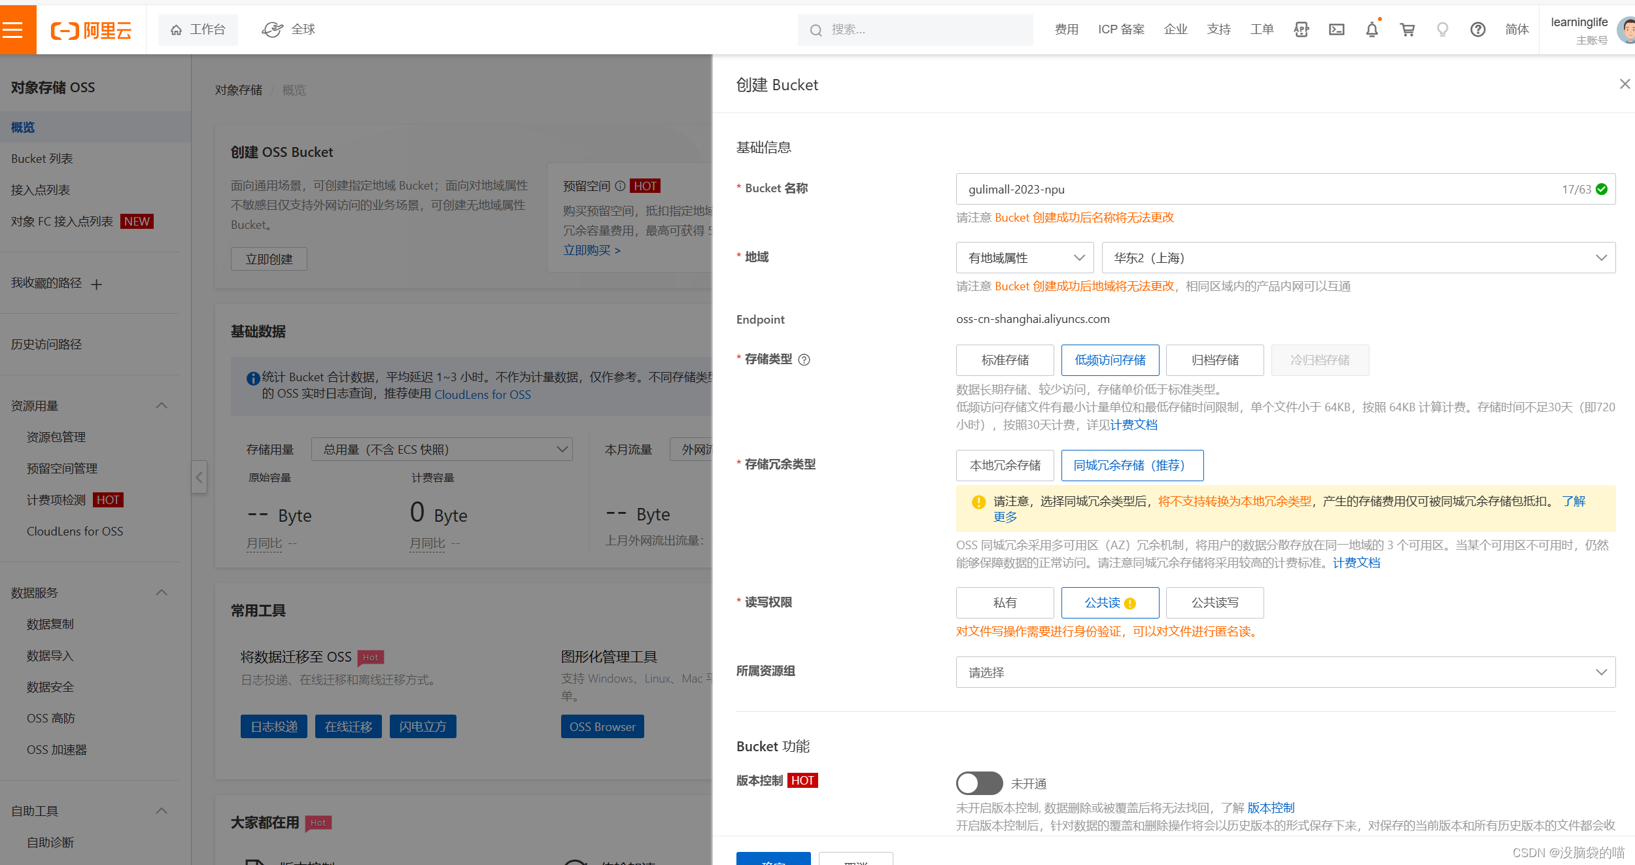Click the yellow warning icon in notice
This screenshot has height=865, width=1635.
tap(979, 501)
